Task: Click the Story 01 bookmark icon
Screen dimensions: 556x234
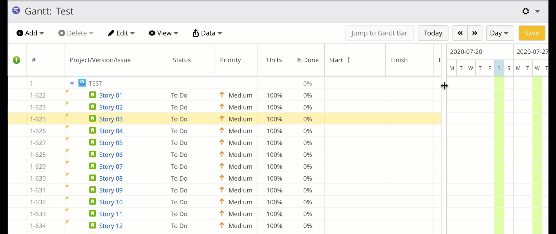Action: (92, 95)
